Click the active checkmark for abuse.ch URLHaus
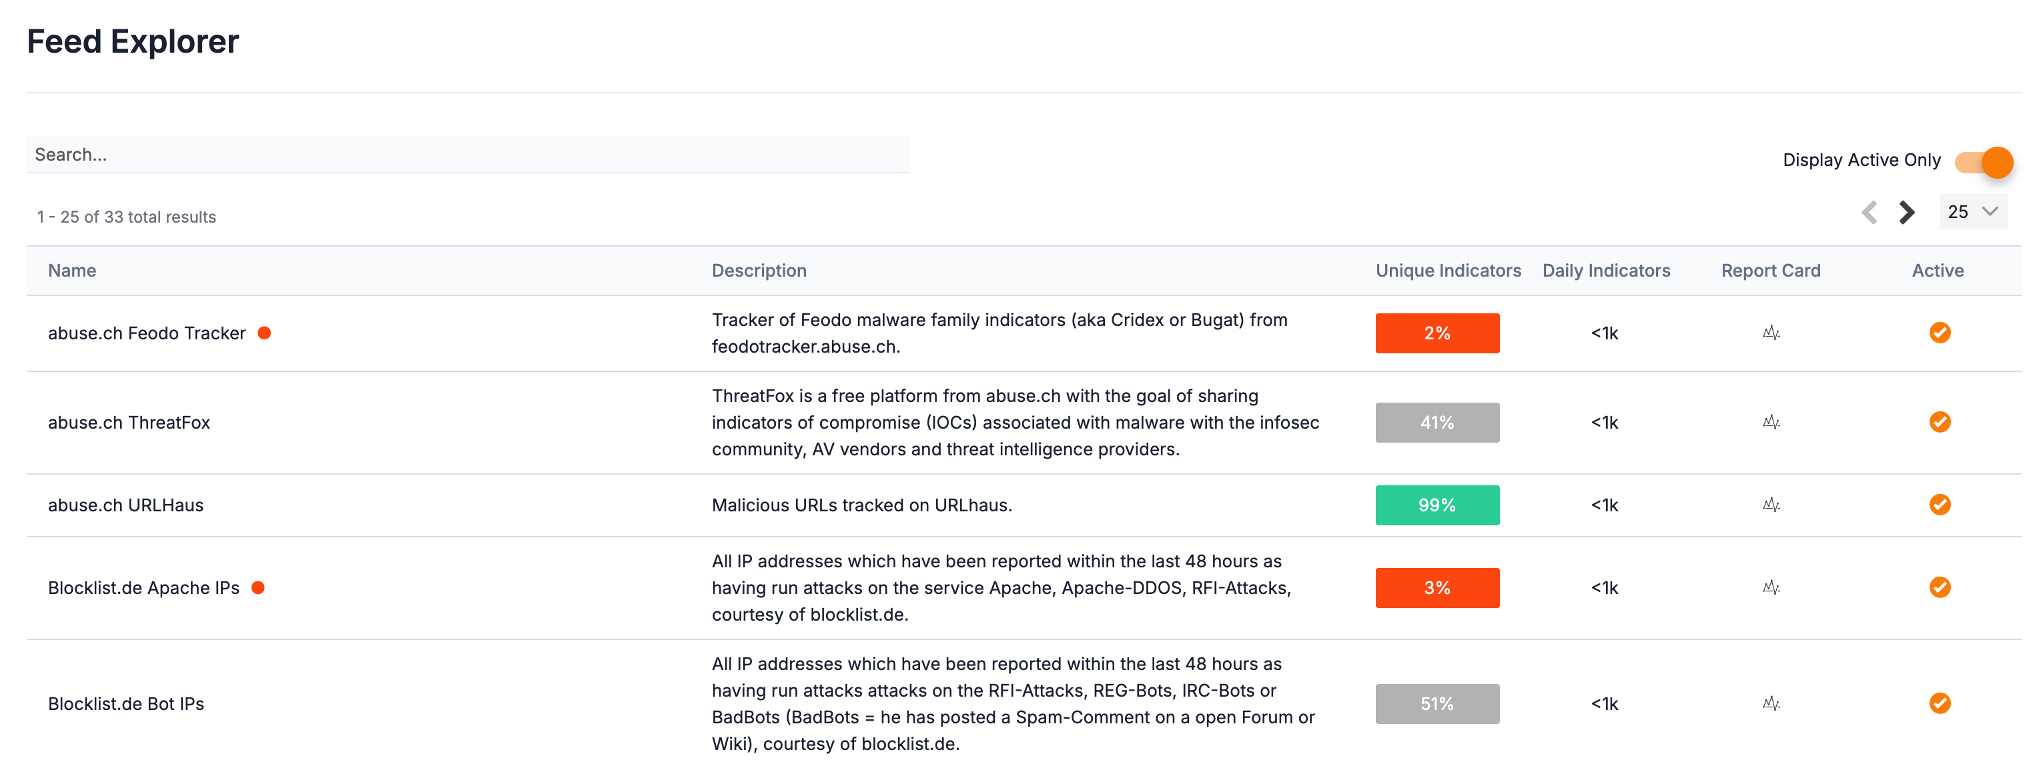This screenshot has height=768, width=2031. tap(1940, 505)
